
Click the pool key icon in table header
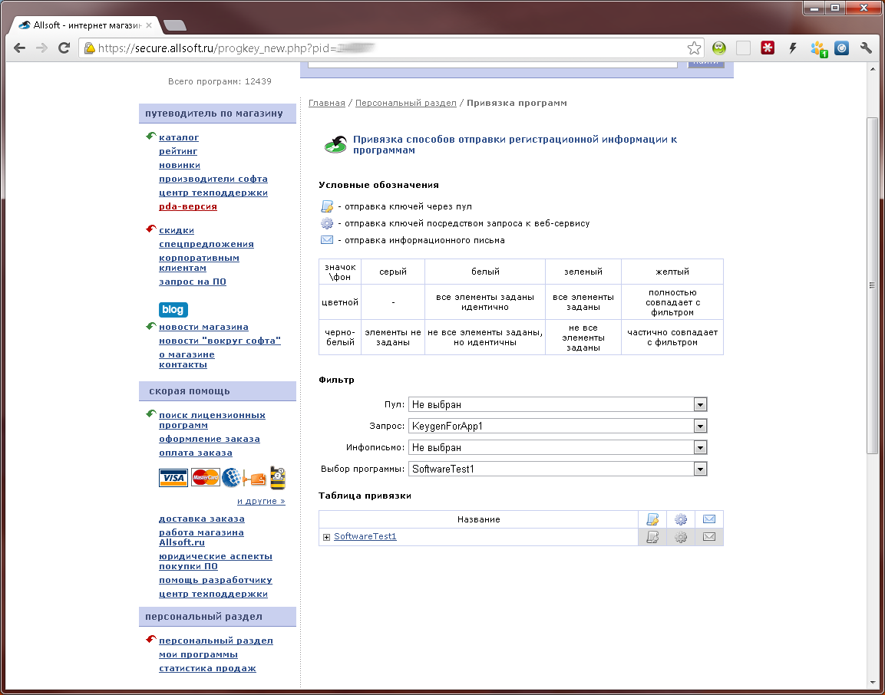(x=652, y=519)
